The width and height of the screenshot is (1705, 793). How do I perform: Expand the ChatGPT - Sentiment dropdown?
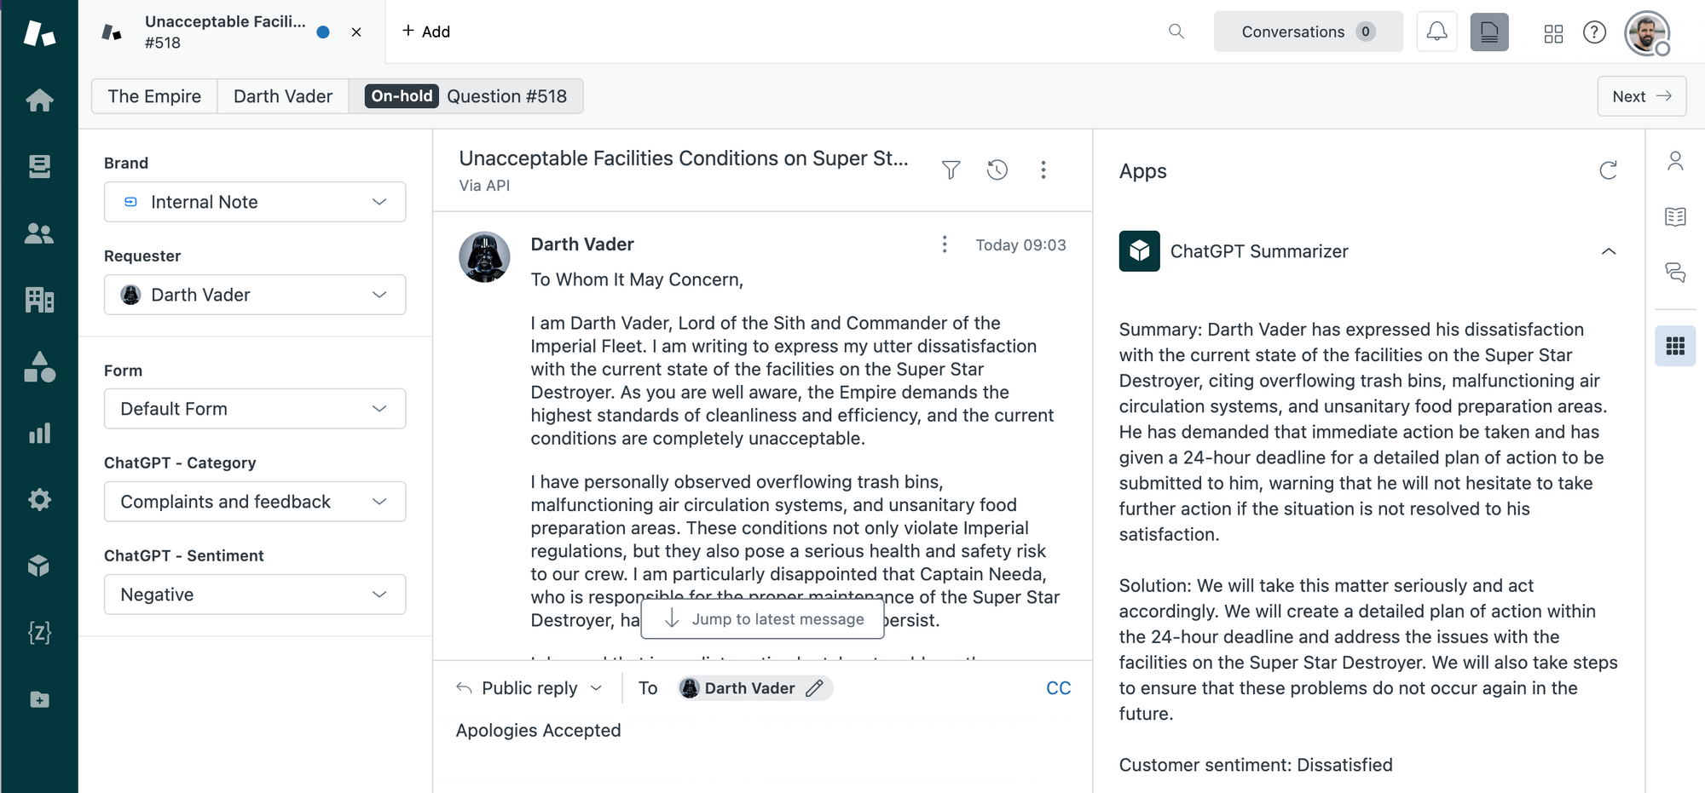[x=254, y=595]
